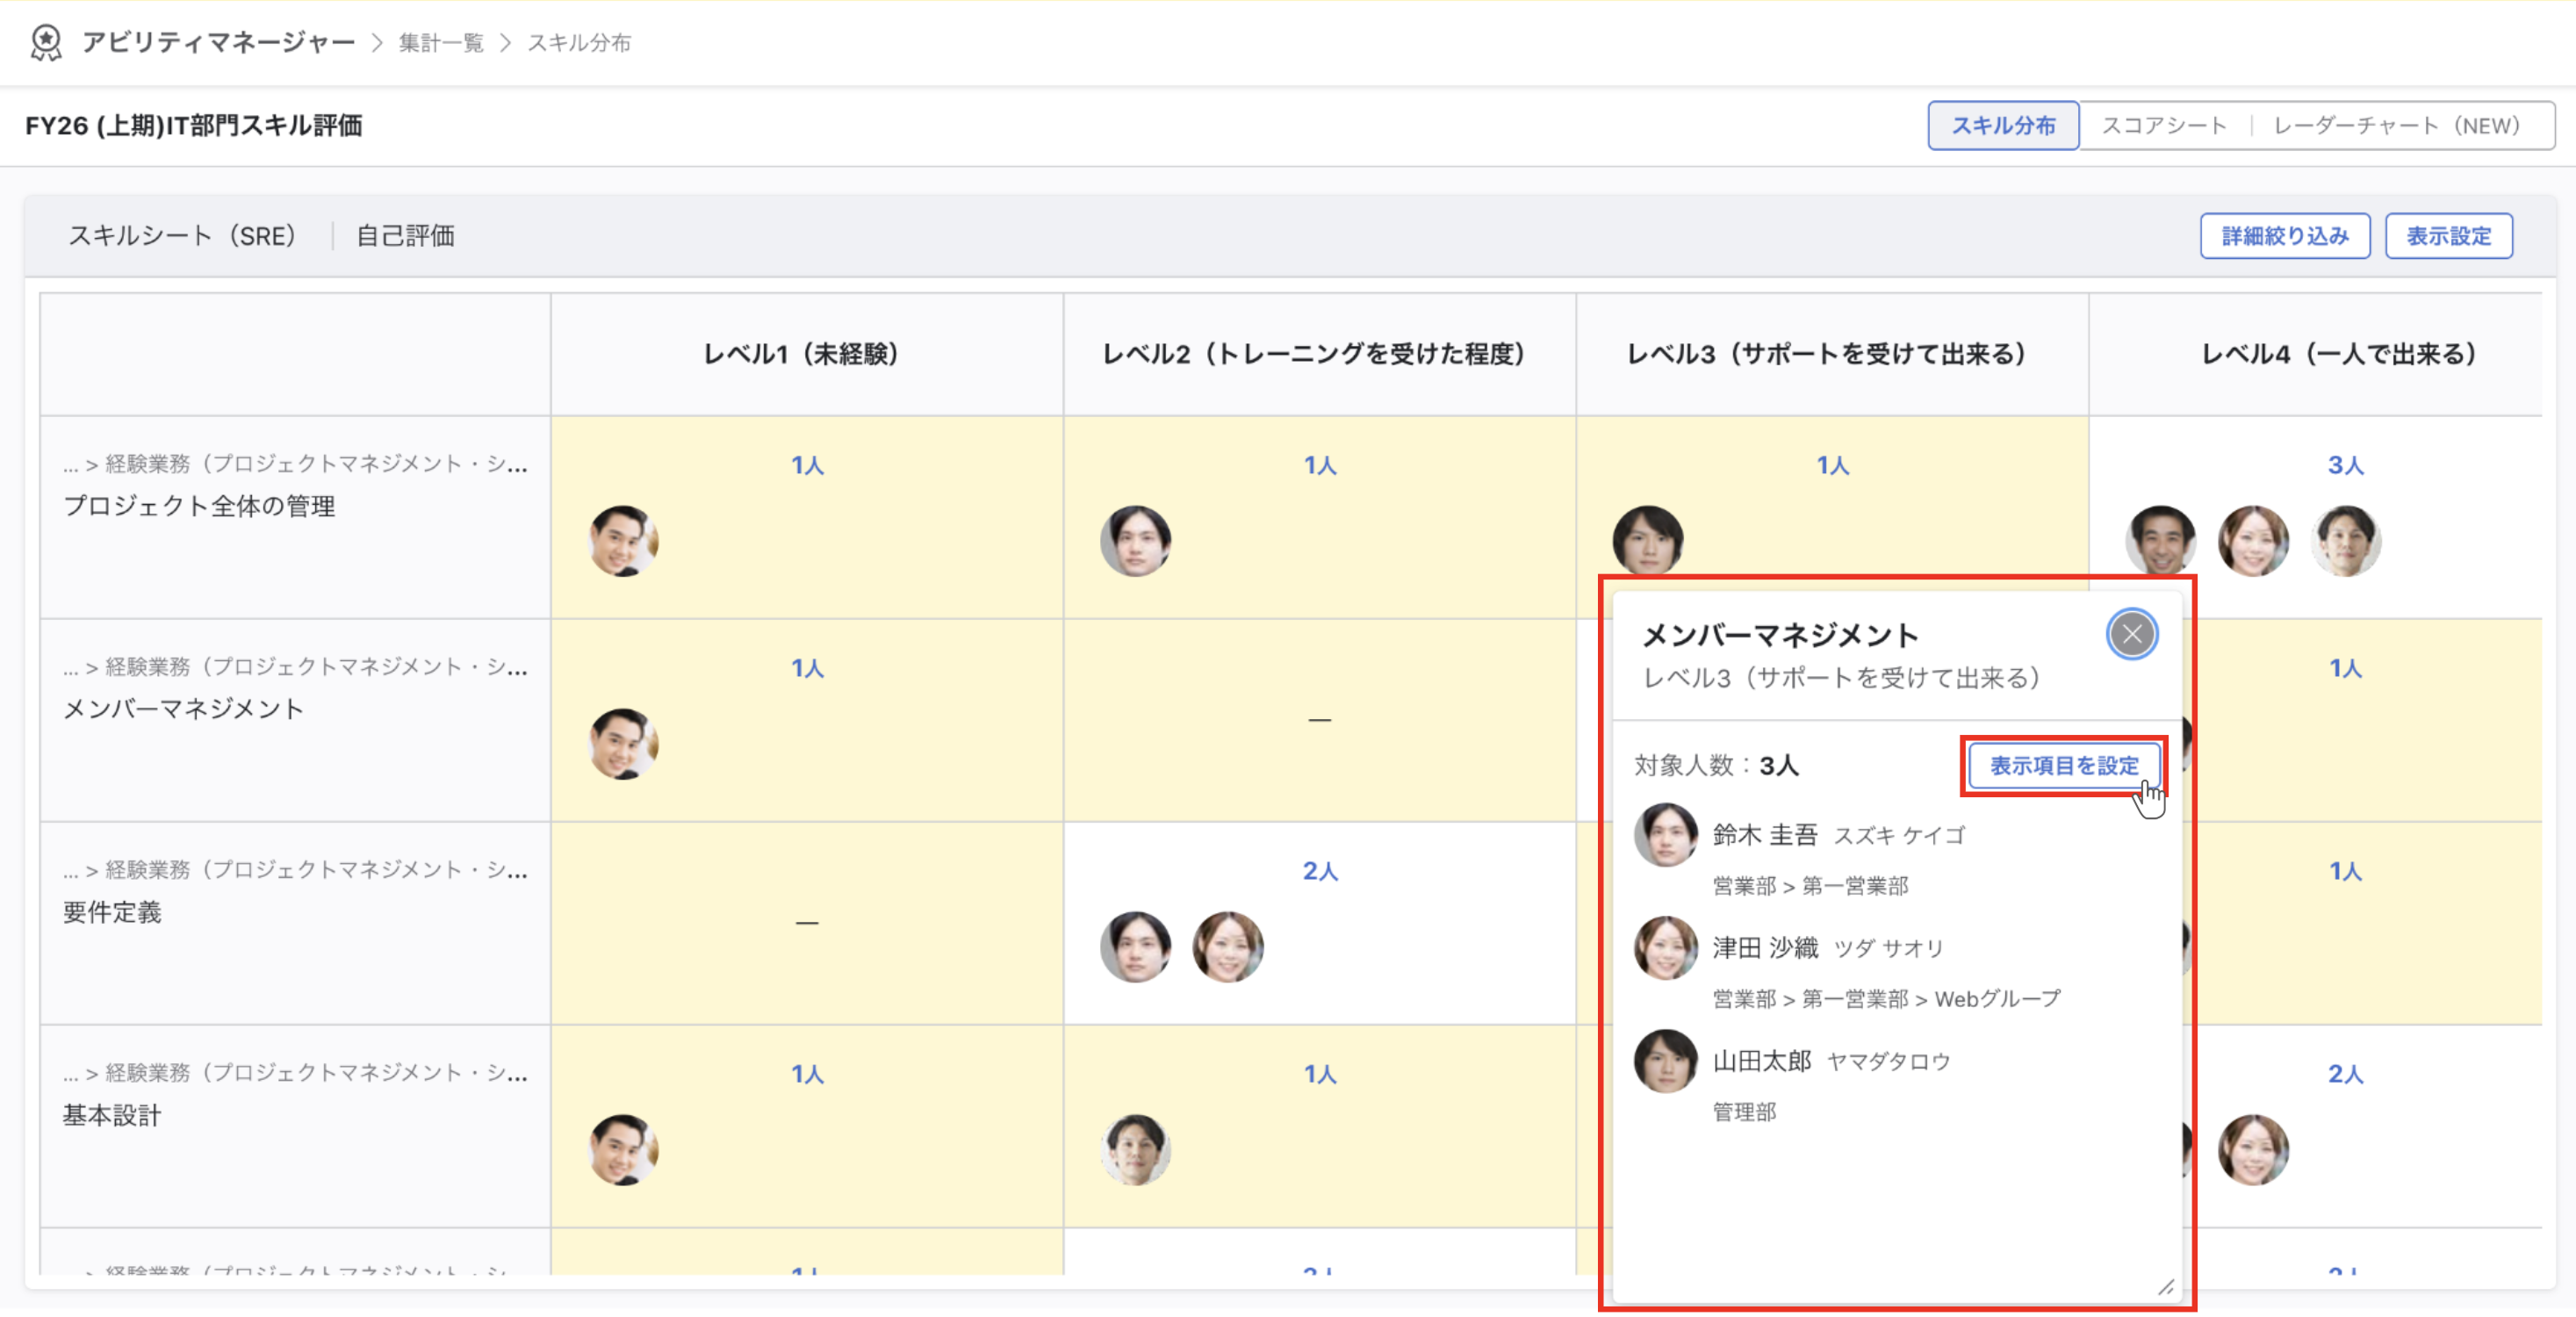Viewport: 2576px width, 1317px height.
Task: Go to 集計一覧 breadcrumb
Action: point(441,43)
